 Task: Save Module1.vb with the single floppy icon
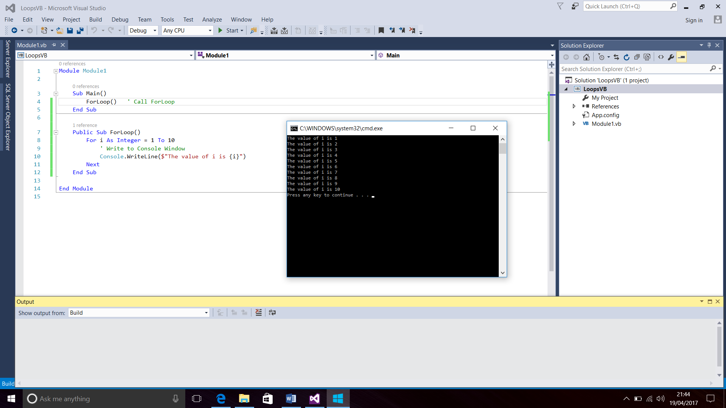(x=70, y=31)
